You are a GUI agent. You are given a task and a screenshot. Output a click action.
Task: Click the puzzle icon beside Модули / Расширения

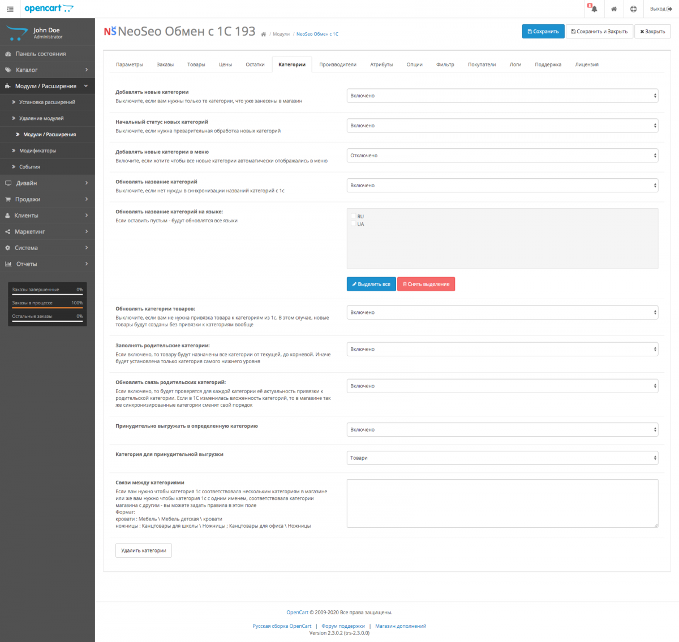tap(8, 86)
